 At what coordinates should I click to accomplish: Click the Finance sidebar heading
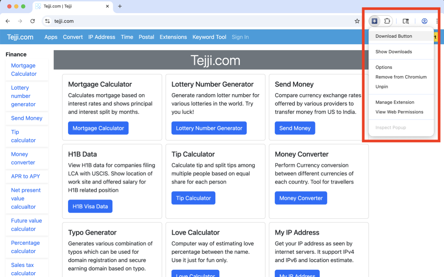click(16, 54)
